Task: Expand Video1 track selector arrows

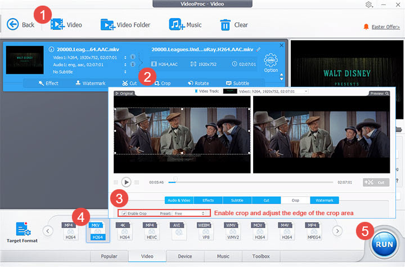Action: pyautogui.click(x=125, y=57)
